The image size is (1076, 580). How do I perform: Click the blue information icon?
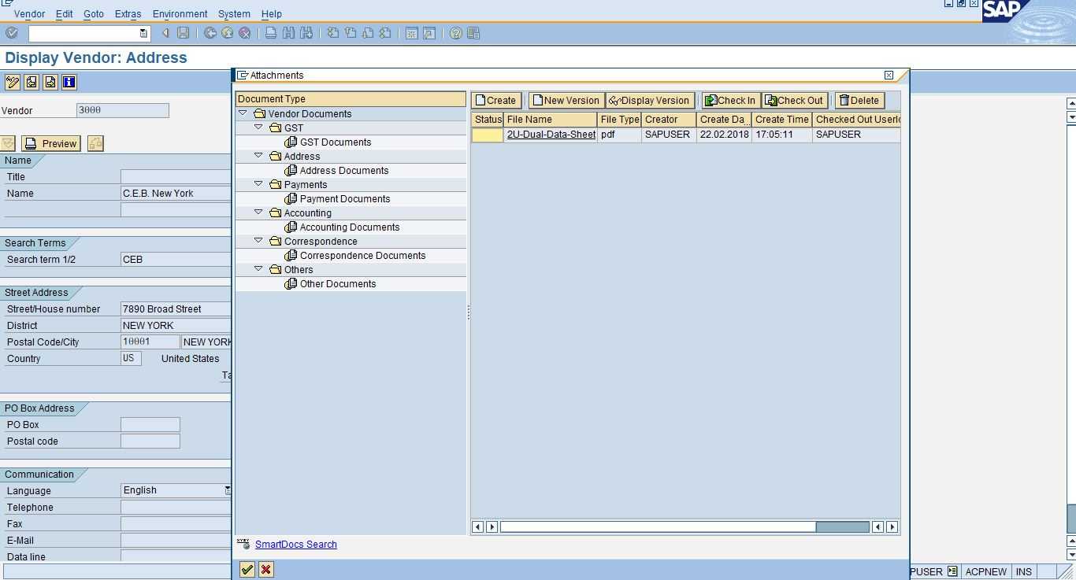[x=69, y=82]
